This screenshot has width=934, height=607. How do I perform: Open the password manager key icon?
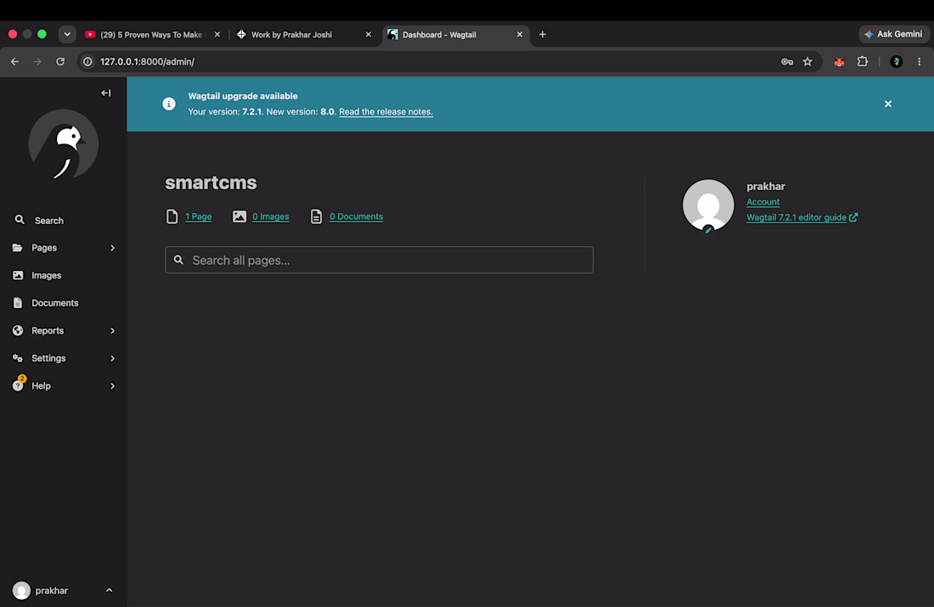click(787, 61)
